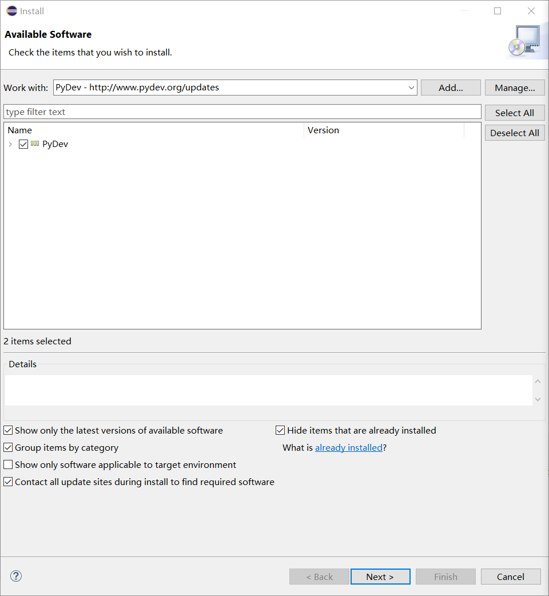
Task: Toggle Group items by category checkbox
Action: (x=8, y=447)
